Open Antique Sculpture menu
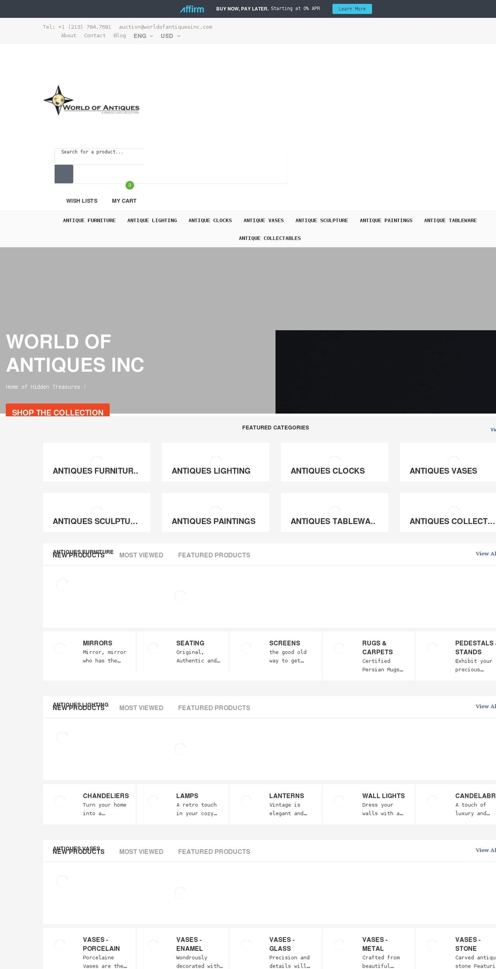The width and height of the screenshot is (496, 969). (x=322, y=221)
